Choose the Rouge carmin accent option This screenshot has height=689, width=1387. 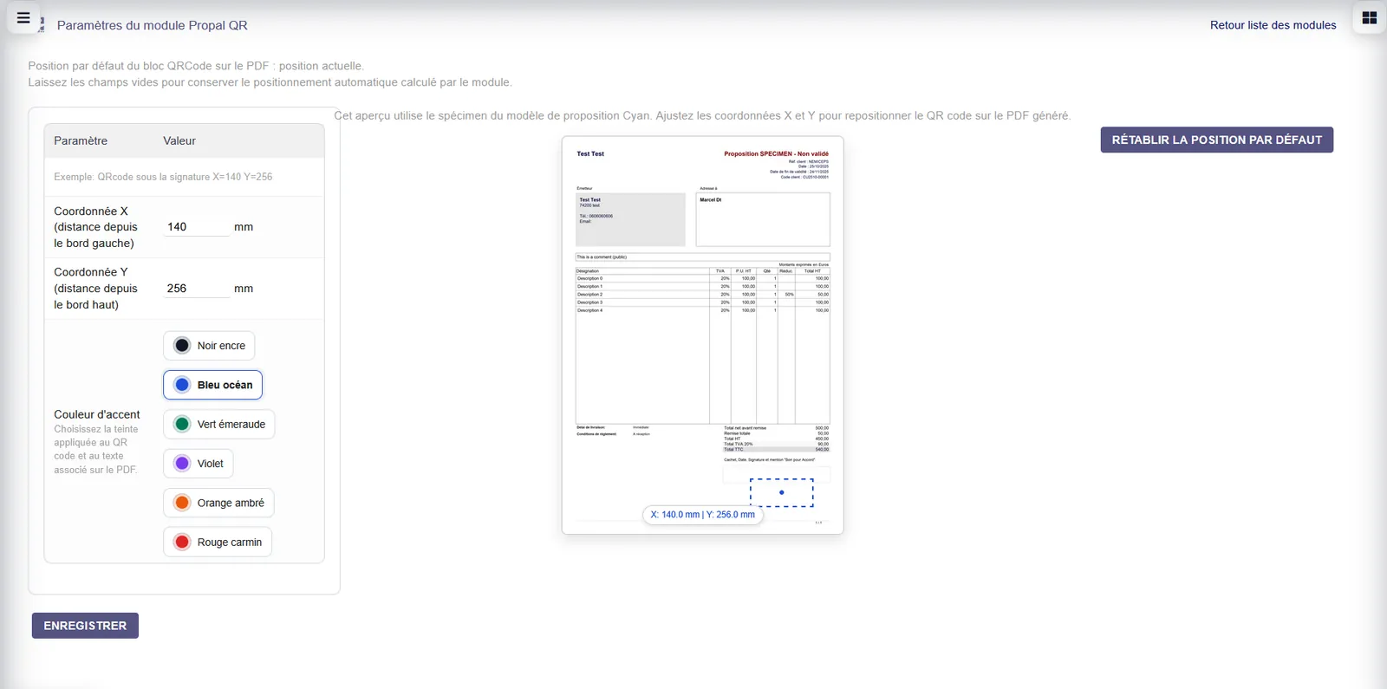click(x=218, y=543)
